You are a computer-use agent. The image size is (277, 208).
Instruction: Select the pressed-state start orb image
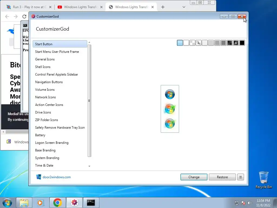pyautogui.click(x=170, y=123)
